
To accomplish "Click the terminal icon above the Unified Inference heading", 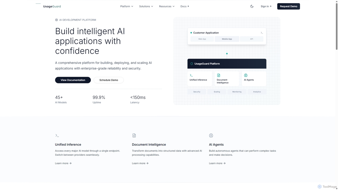I will pyautogui.click(x=57, y=135).
